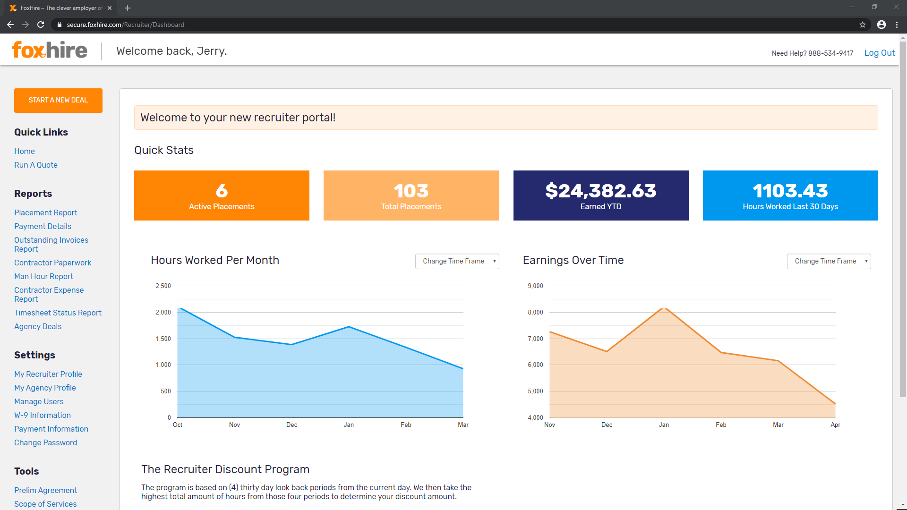Click the orange Active Placements tile

pos(222,195)
